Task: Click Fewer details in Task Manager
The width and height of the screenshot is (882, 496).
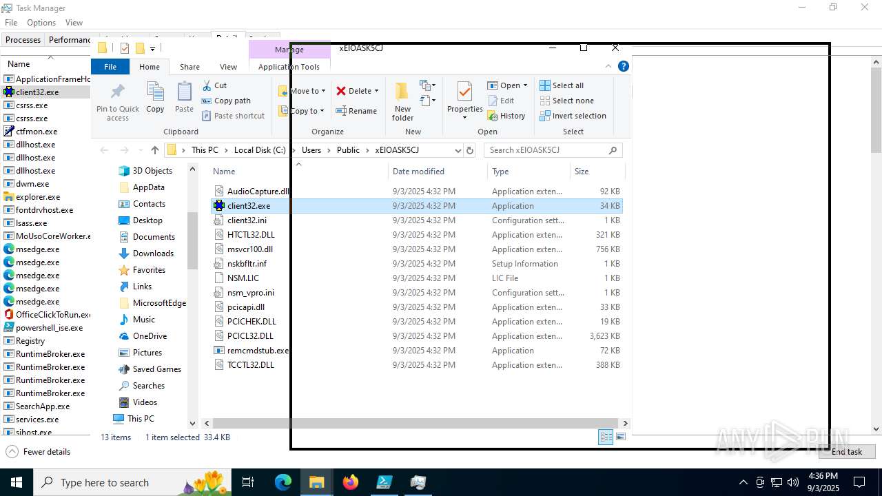Action: pos(39,452)
